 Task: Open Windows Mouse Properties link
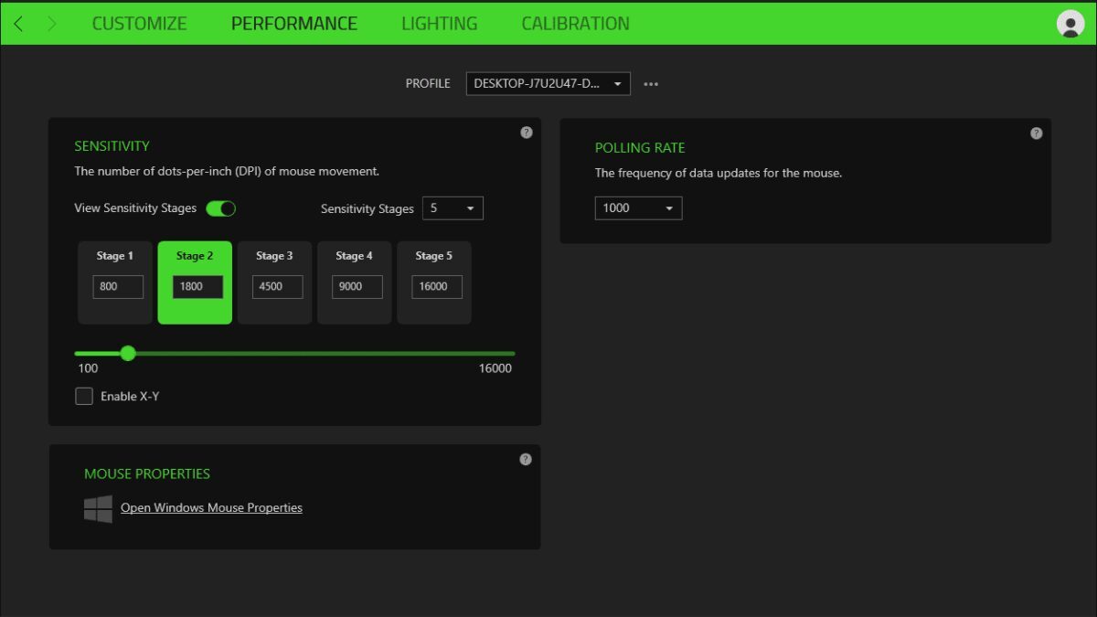point(211,507)
